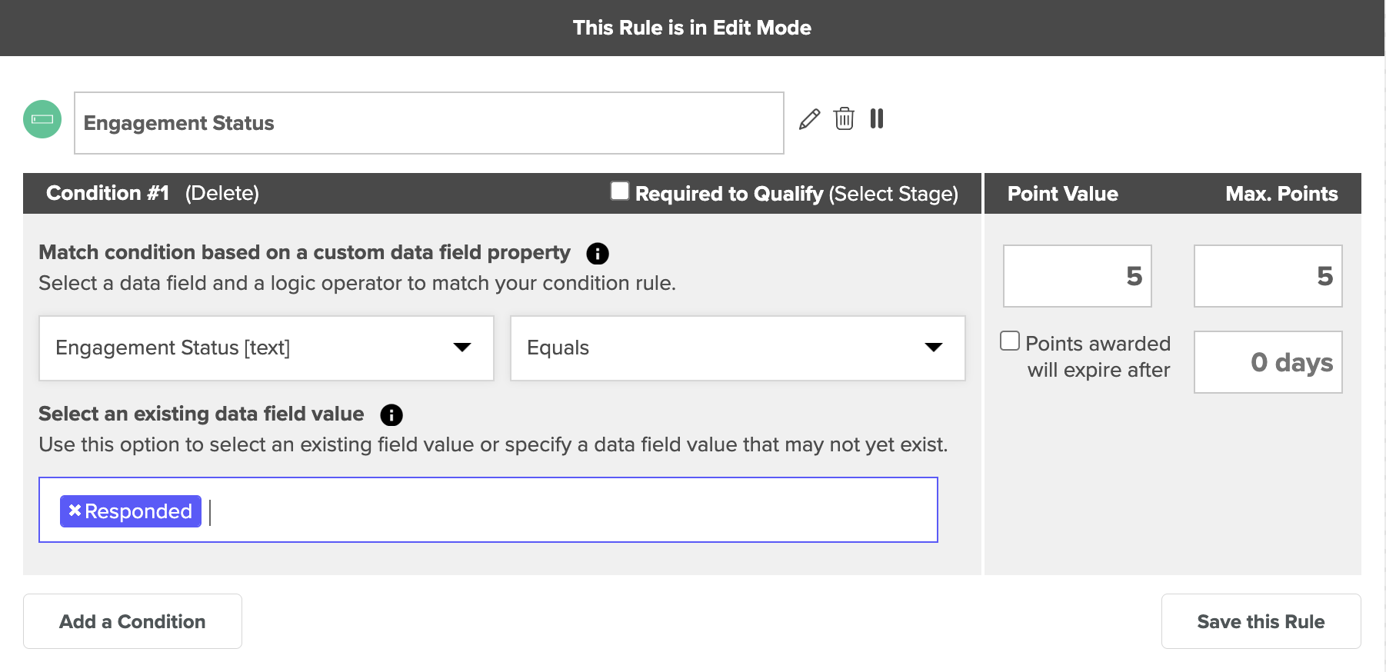Focus the Engagement Status rule name field
The width and height of the screenshot is (1386, 672).
click(x=429, y=123)
